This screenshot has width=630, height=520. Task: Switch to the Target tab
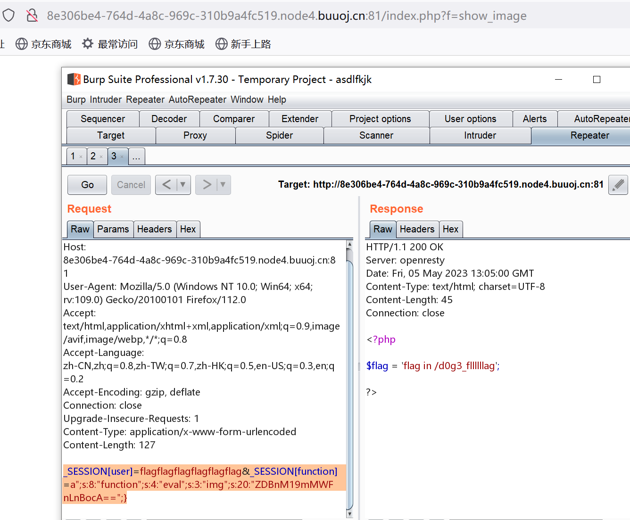coord(111,135)
